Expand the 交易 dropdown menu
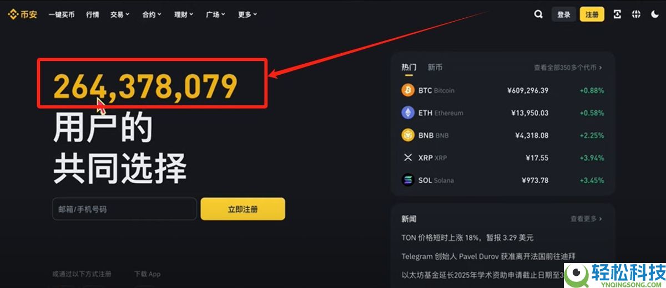 (119, 15)
